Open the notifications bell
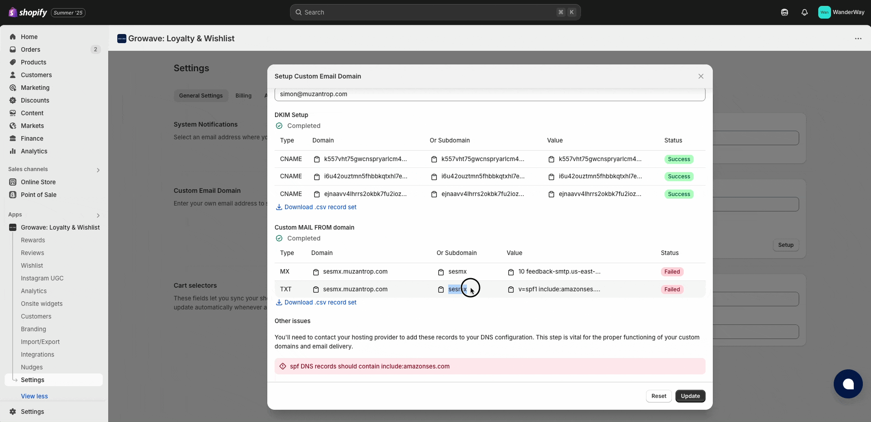871x422 pixels. (x=805, y=12)
